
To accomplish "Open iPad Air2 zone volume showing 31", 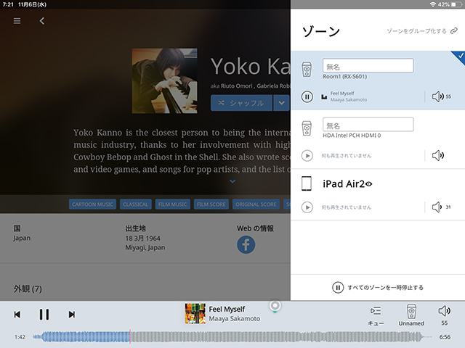I will click(x=441, y=207).
